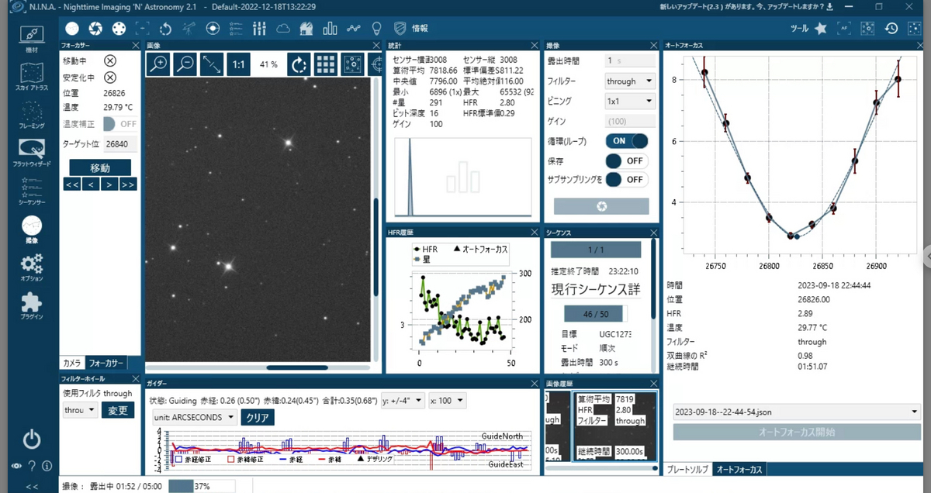This screenshot has width=931, height=493.
Task: Show the filter wheel panel icon
Action: click(118, 29)
